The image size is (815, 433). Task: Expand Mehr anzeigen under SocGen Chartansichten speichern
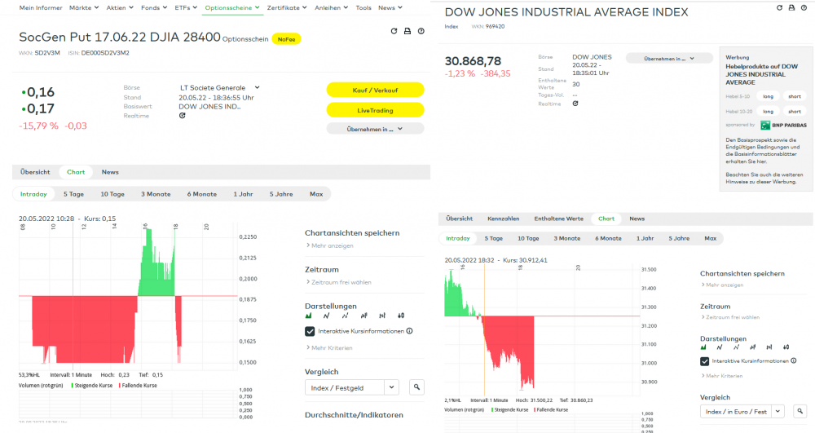click(x=329, y=246)
